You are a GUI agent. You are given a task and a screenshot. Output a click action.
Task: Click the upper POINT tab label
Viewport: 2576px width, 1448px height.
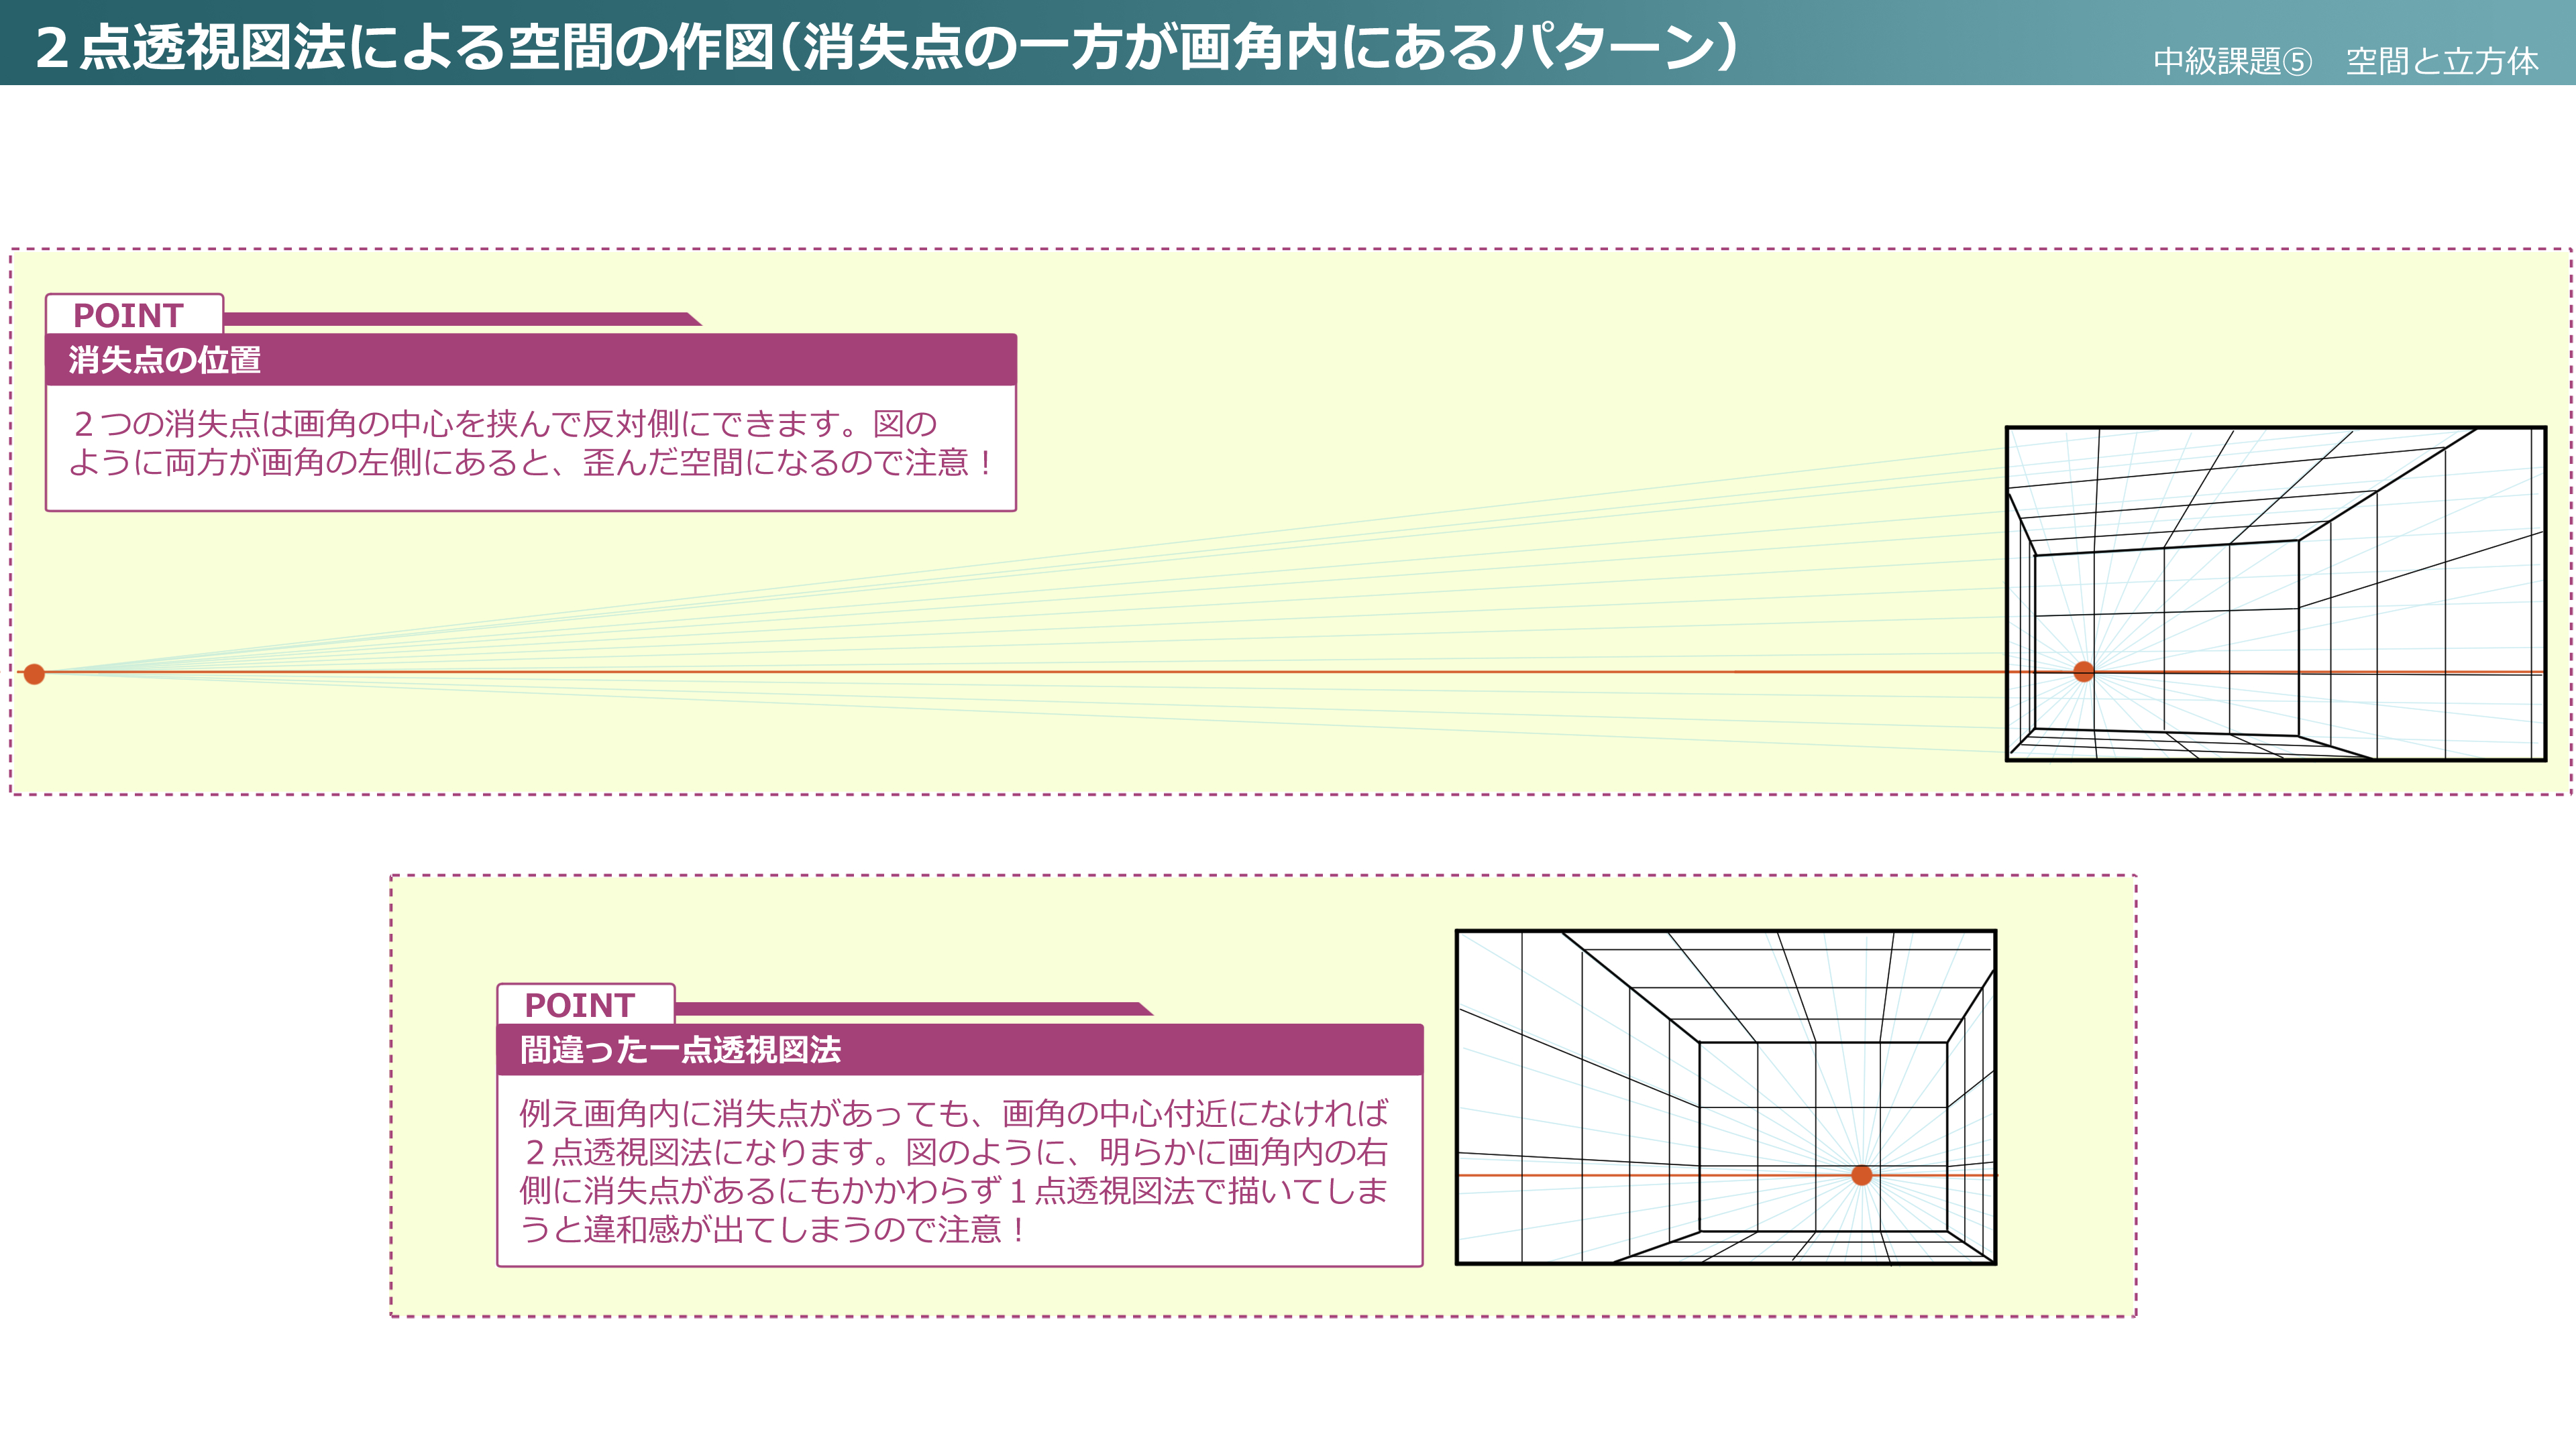point(129,316)
